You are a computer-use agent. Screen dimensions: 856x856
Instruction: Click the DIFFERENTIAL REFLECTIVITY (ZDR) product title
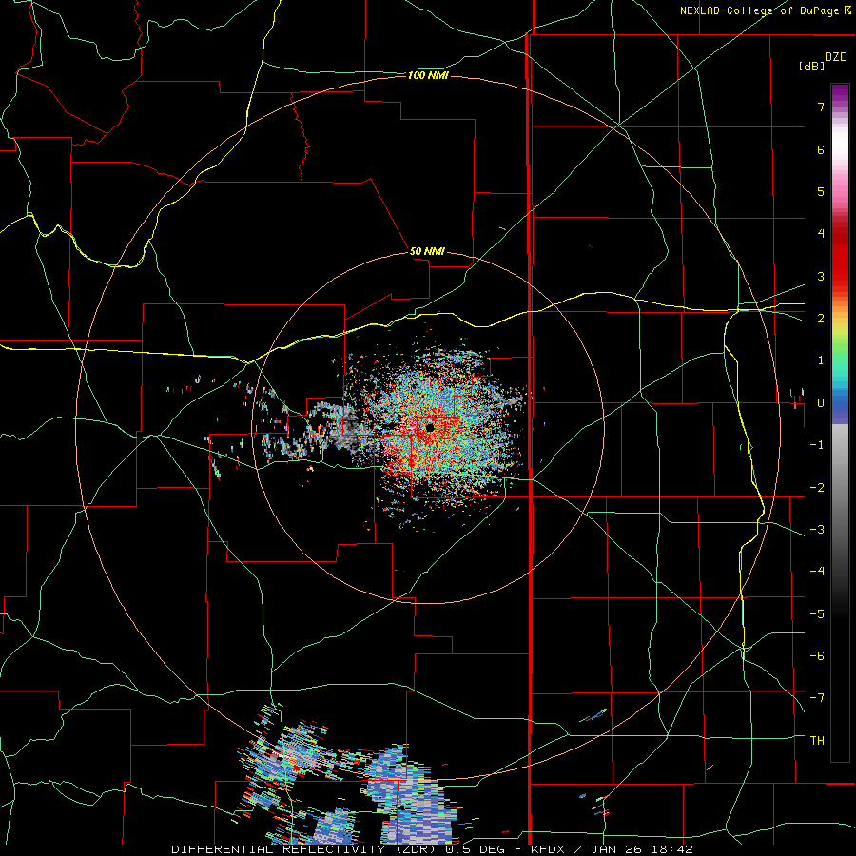[x=305, y=849]
